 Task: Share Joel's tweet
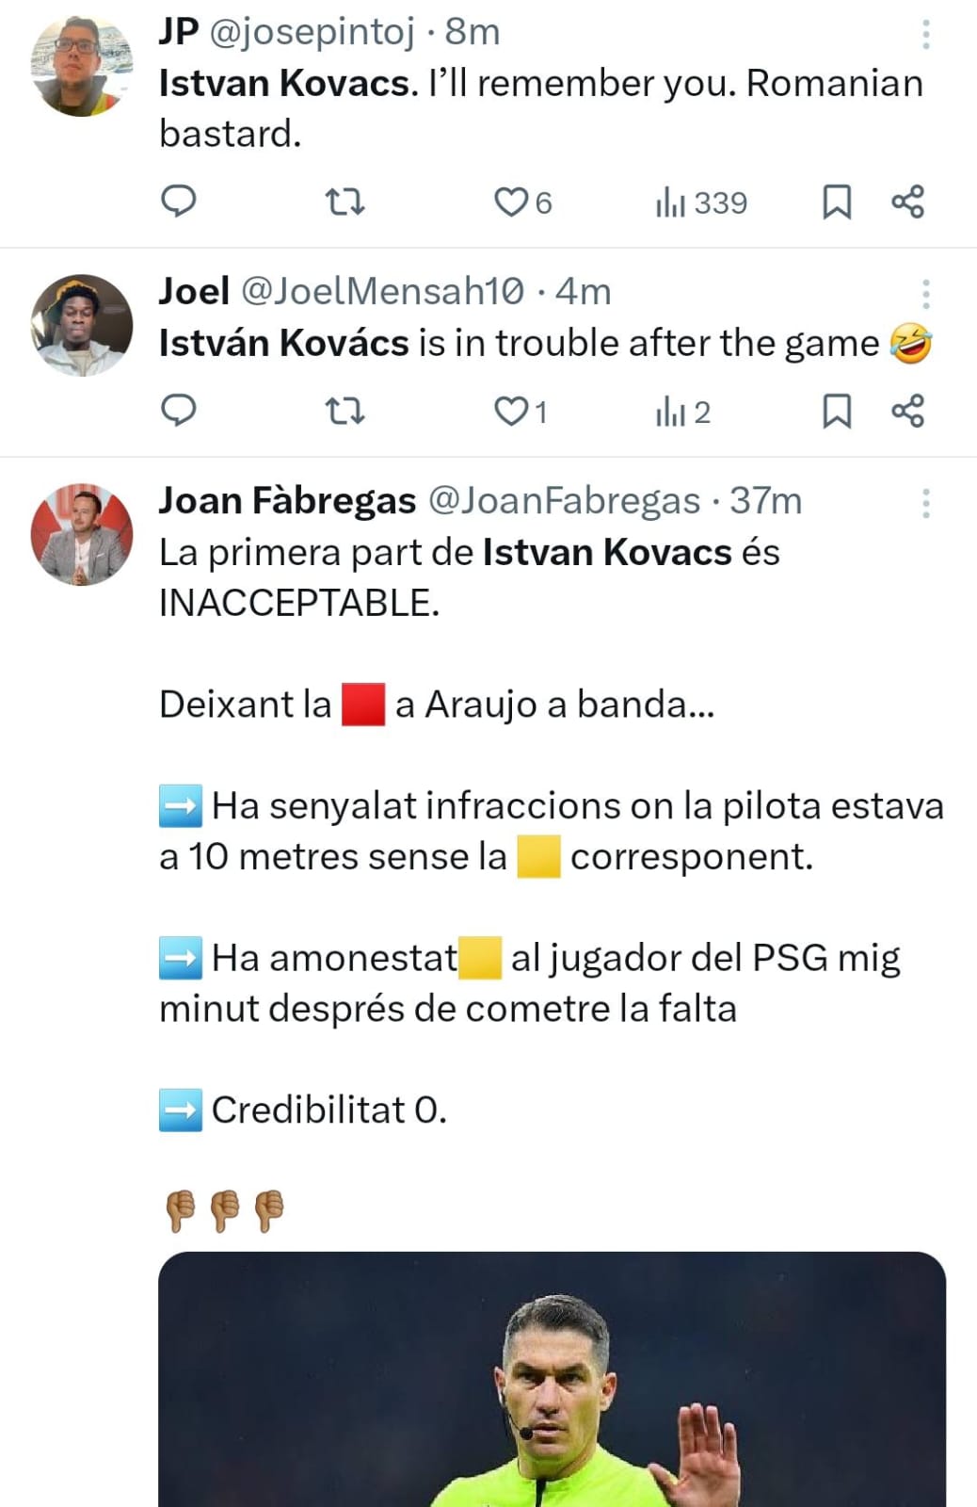907,412
